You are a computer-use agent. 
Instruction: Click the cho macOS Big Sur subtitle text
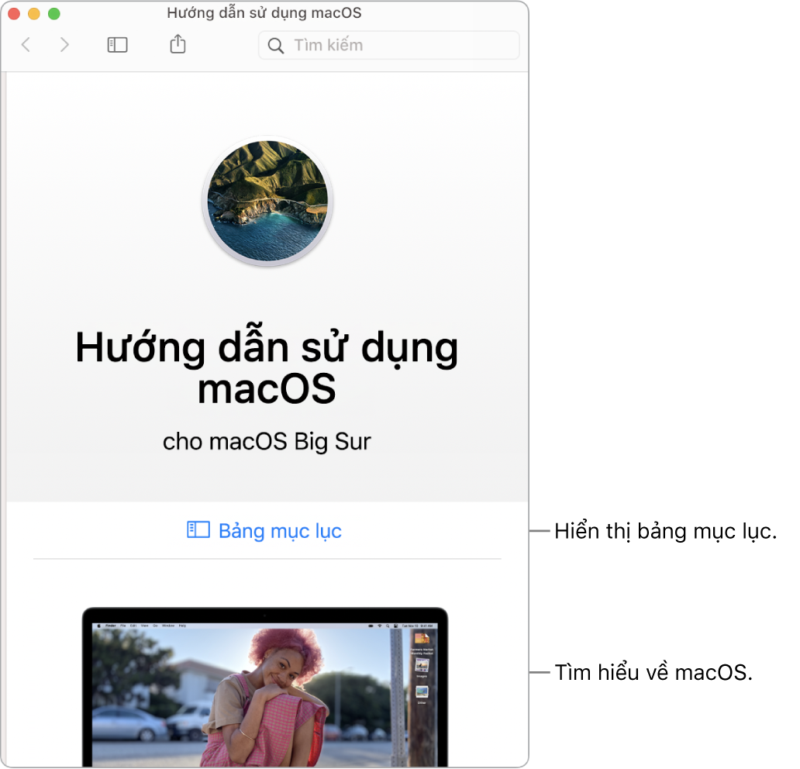pyautogui.click(x=267, y=441)
